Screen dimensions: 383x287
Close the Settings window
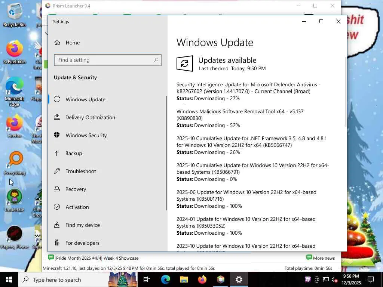(338, 21)
